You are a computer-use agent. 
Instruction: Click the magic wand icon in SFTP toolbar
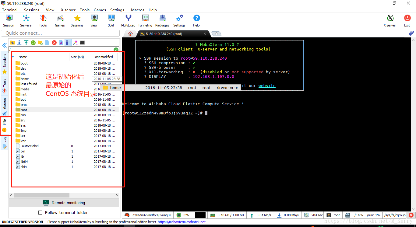coord(75,43)
